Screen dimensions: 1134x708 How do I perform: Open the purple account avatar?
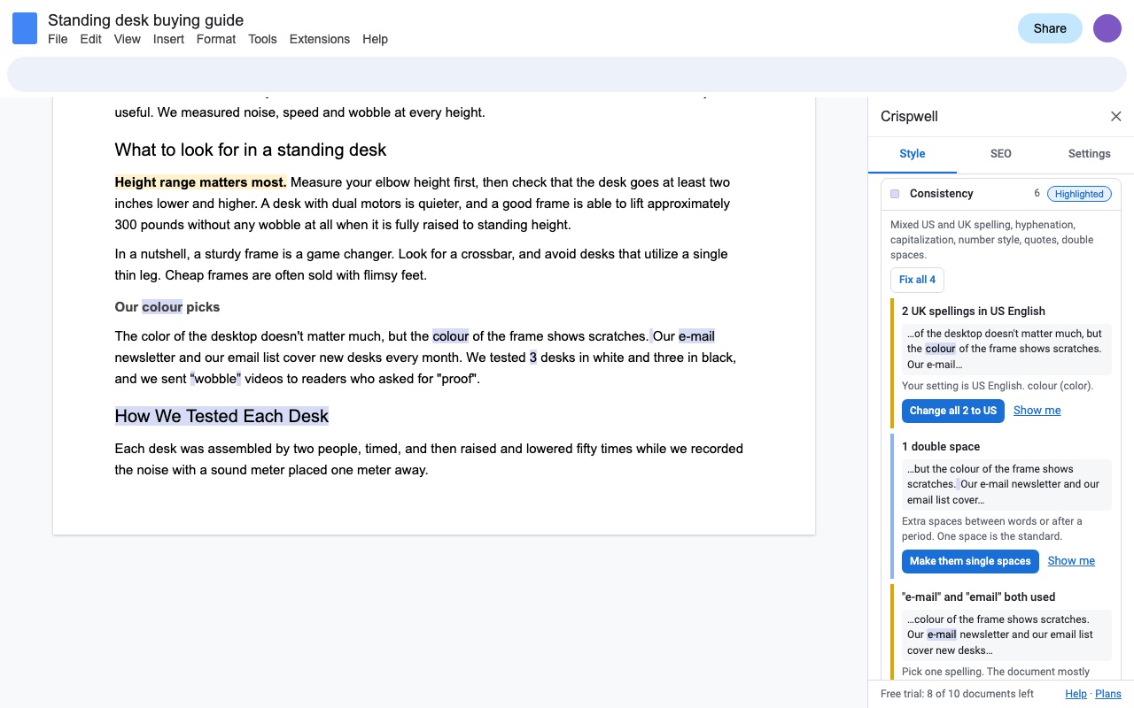tap(1107, 28)
